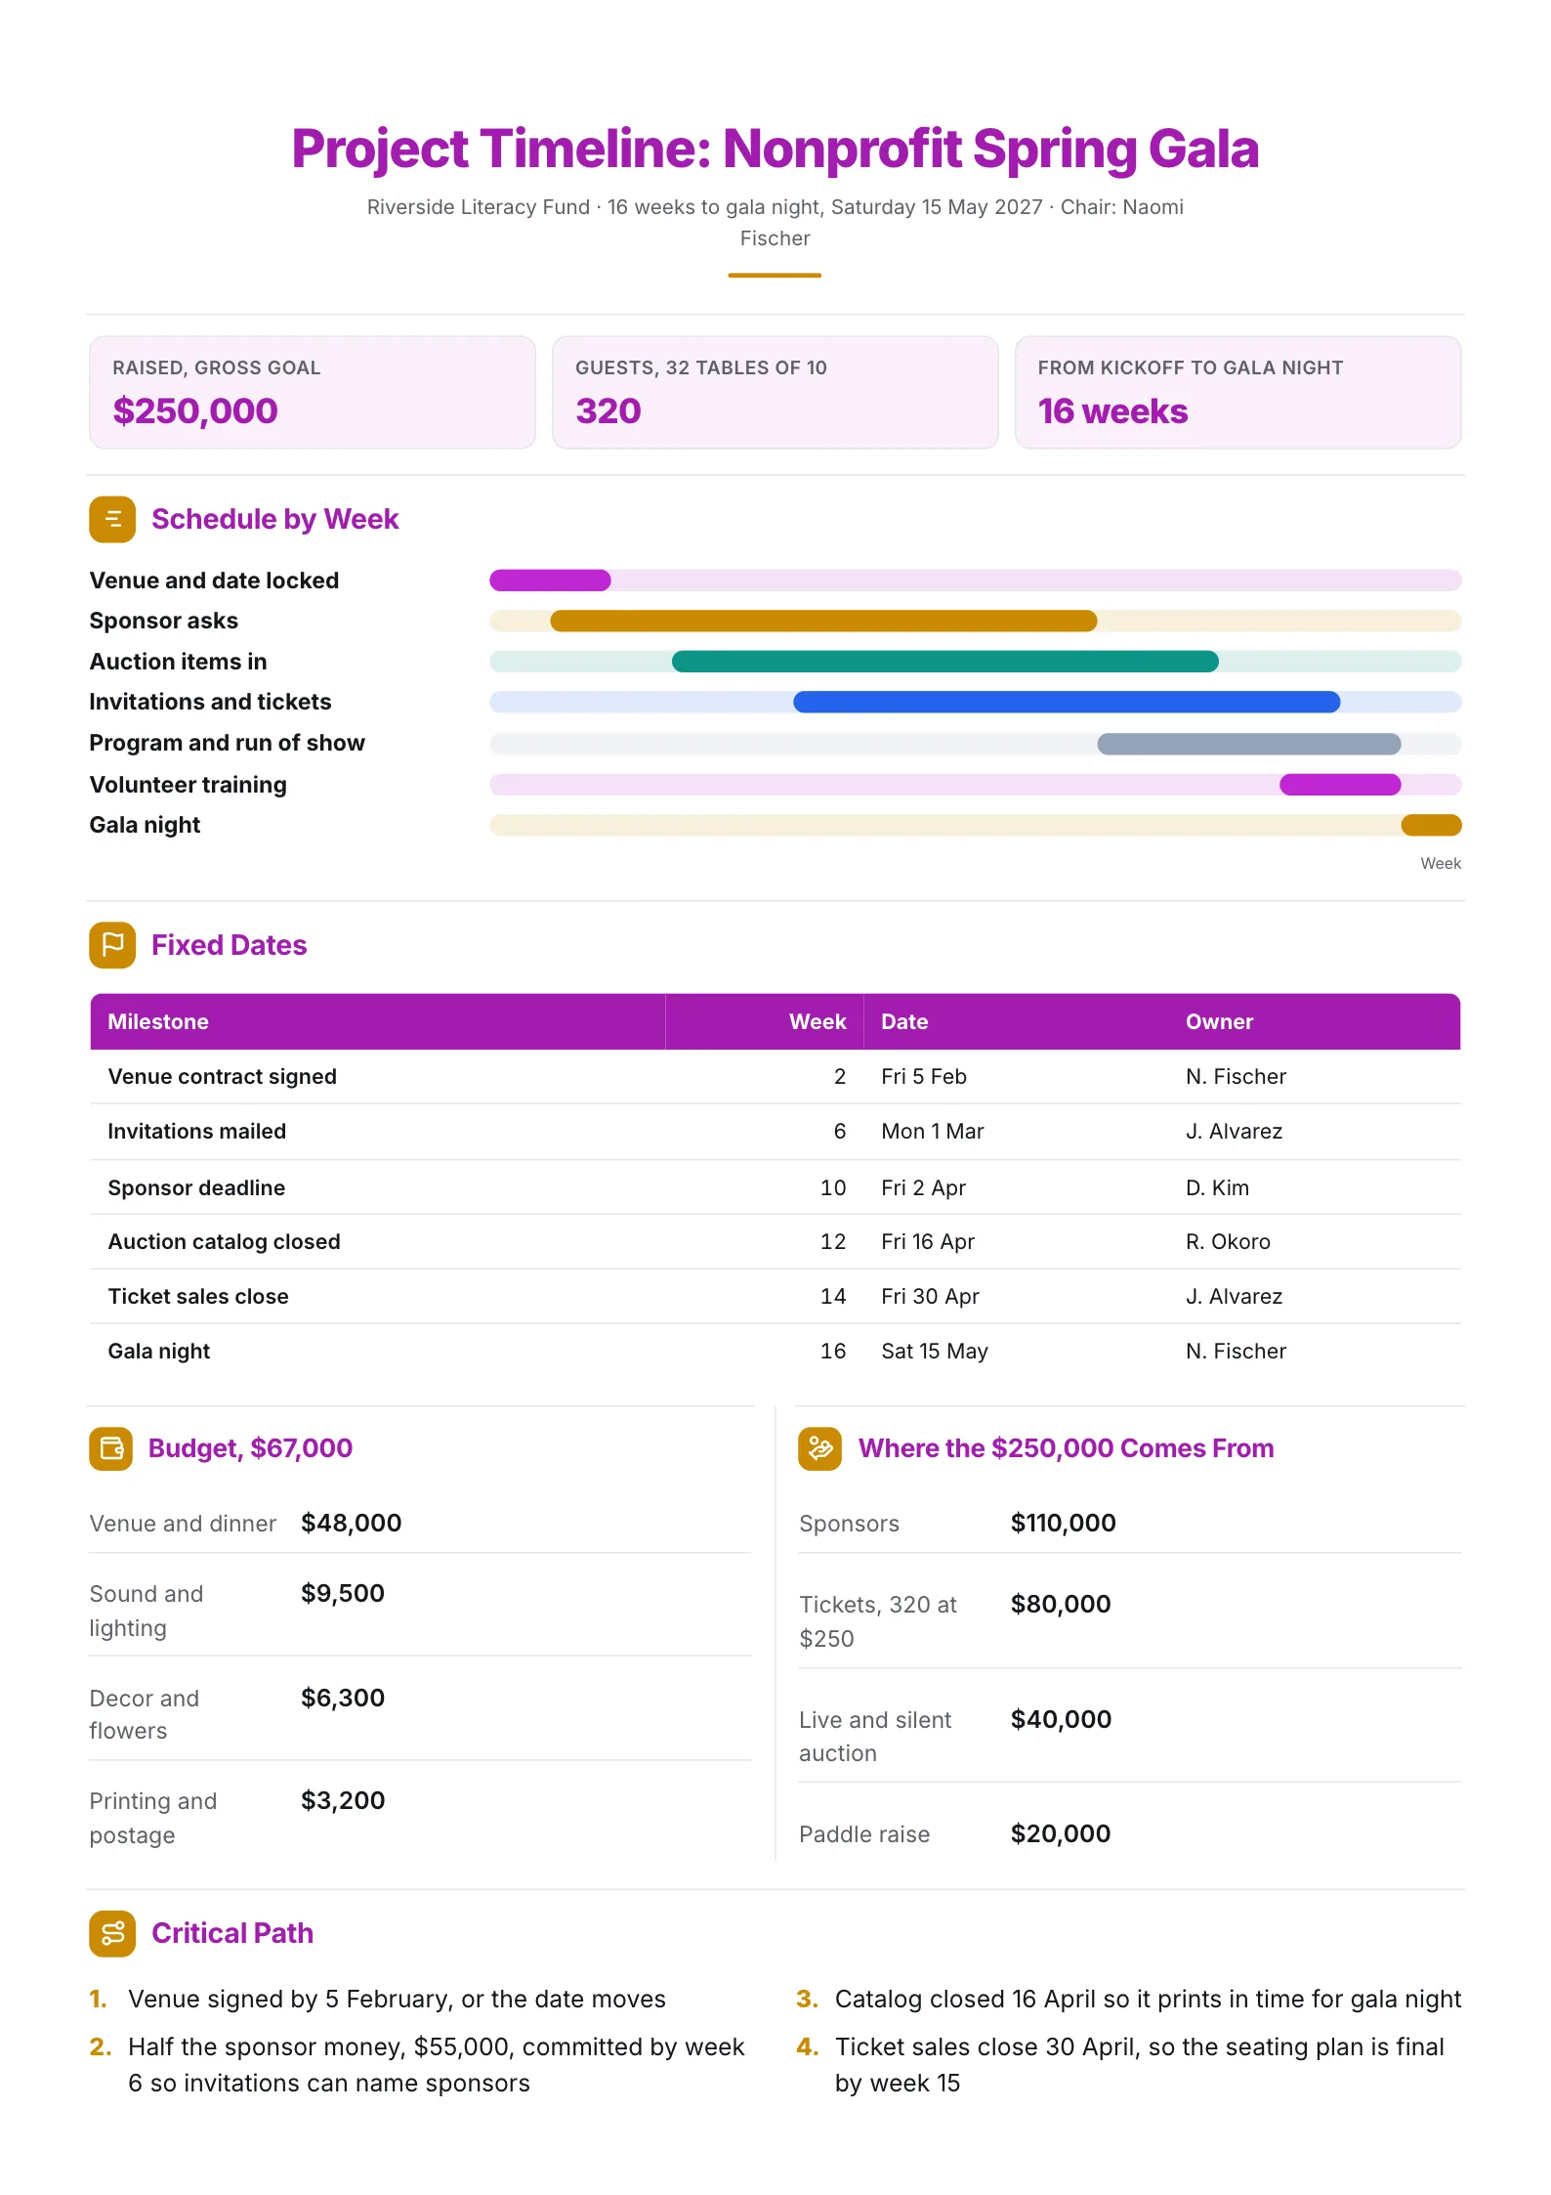Select the magenta Volunteer training bar

(1340, 784)
